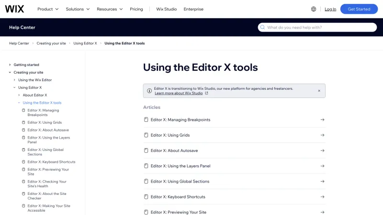Select Making Your Site Accessible in sidebar

click(49, 208)
